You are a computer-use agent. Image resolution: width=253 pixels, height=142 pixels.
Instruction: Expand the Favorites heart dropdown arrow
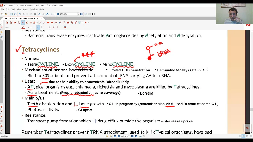(x=88, y=22)
